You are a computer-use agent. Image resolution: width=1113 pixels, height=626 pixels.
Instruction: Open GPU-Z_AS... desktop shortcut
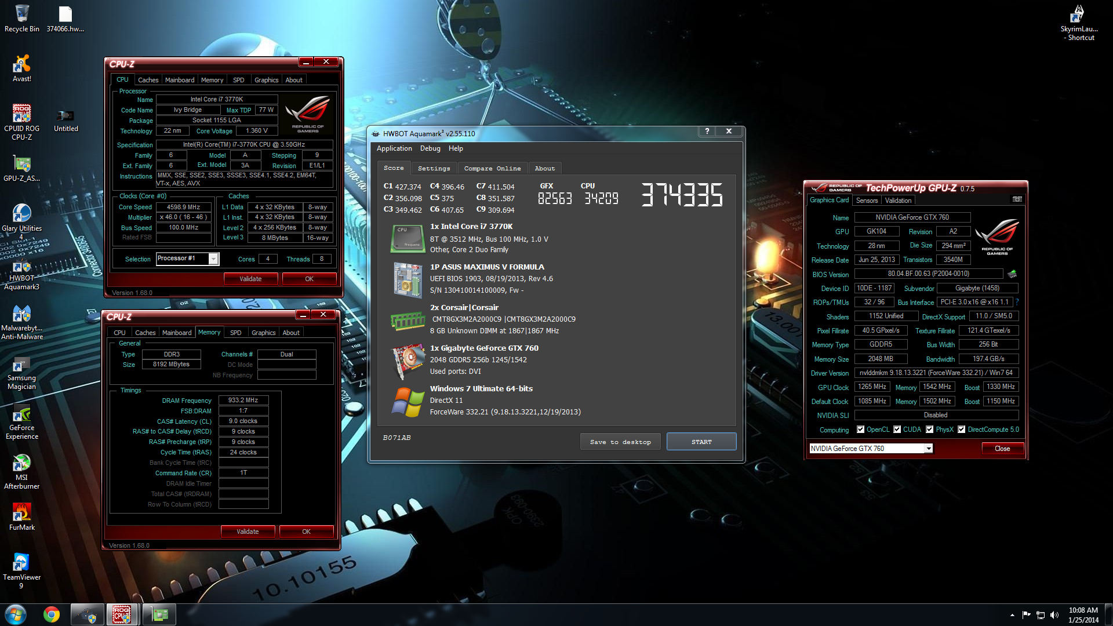(21, 169)
